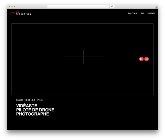
Task: Open the Instagram social link
Action: click(147, 59)
